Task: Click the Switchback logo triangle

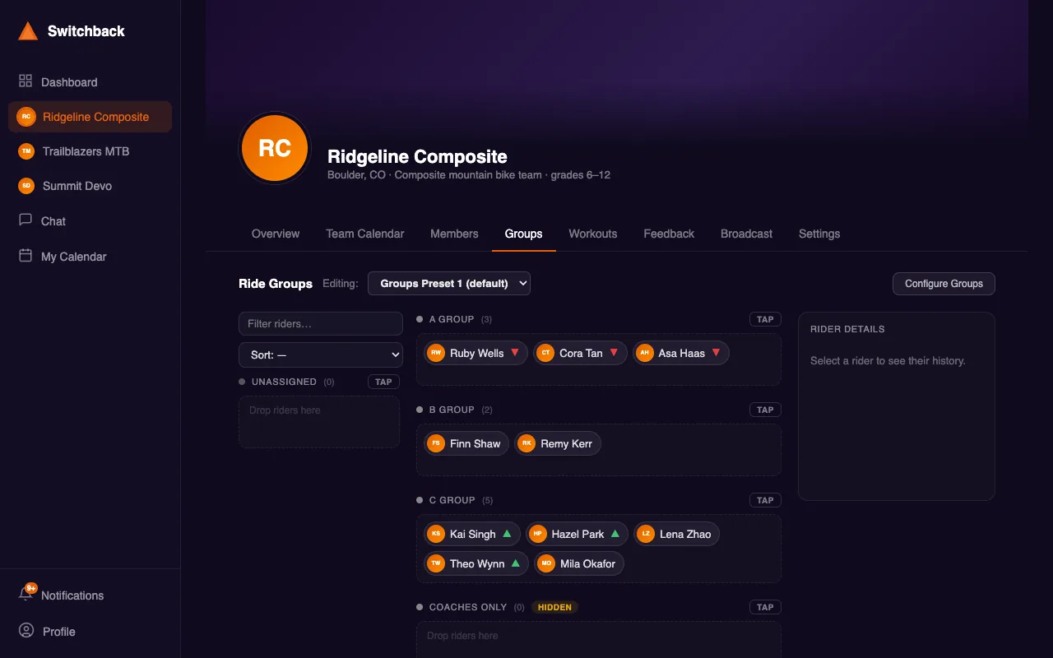Action: coord(28,31)
